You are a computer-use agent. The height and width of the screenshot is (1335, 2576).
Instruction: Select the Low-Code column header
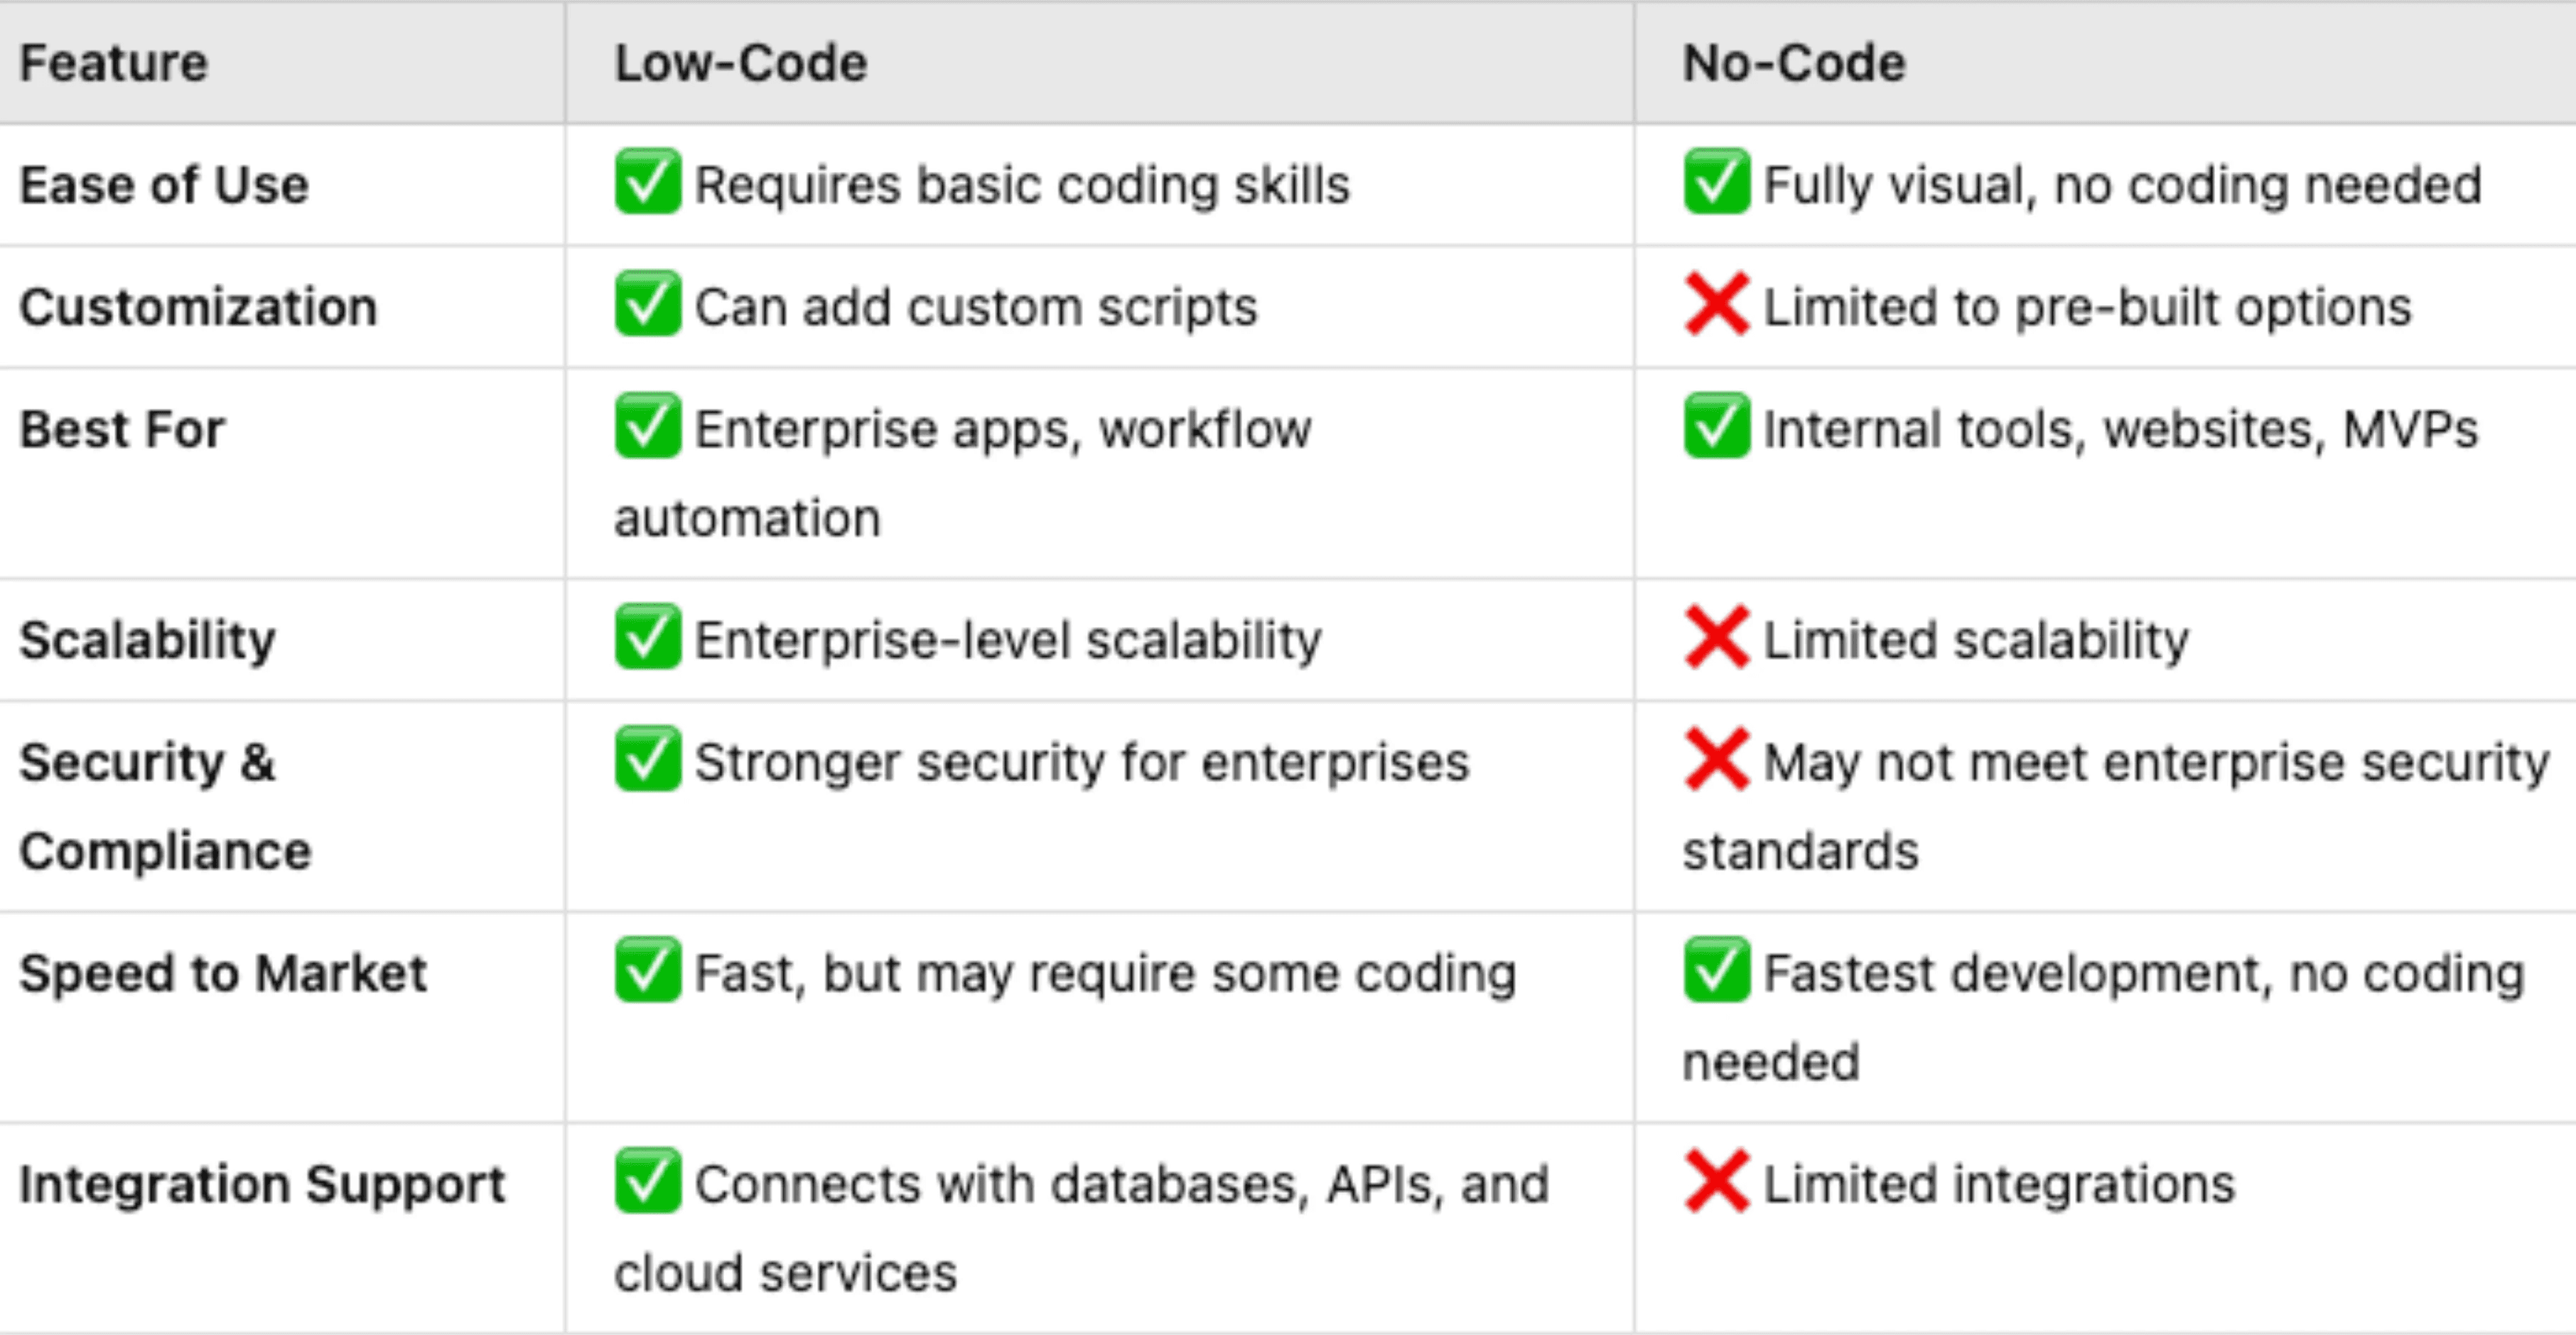point(741,63)
